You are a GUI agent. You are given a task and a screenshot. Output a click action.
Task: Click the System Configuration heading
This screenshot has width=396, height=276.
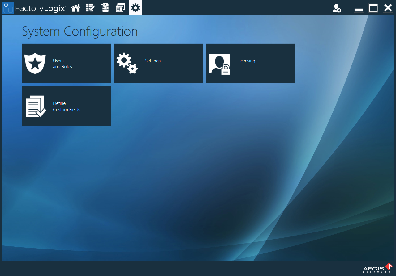pyautogui.click(x=80, y=31)
